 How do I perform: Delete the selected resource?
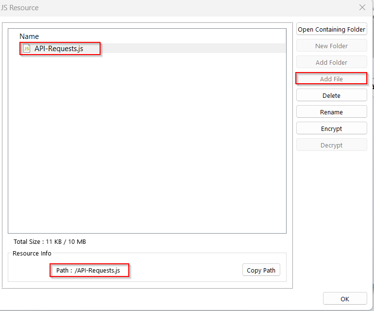(x=331, y=95)
